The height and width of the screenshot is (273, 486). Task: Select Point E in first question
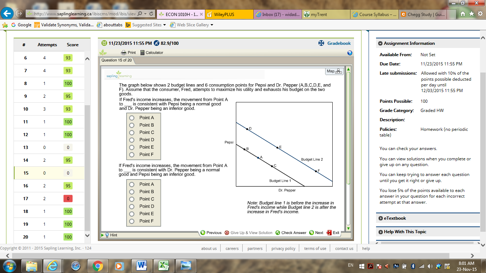click(x=132, y=147)
